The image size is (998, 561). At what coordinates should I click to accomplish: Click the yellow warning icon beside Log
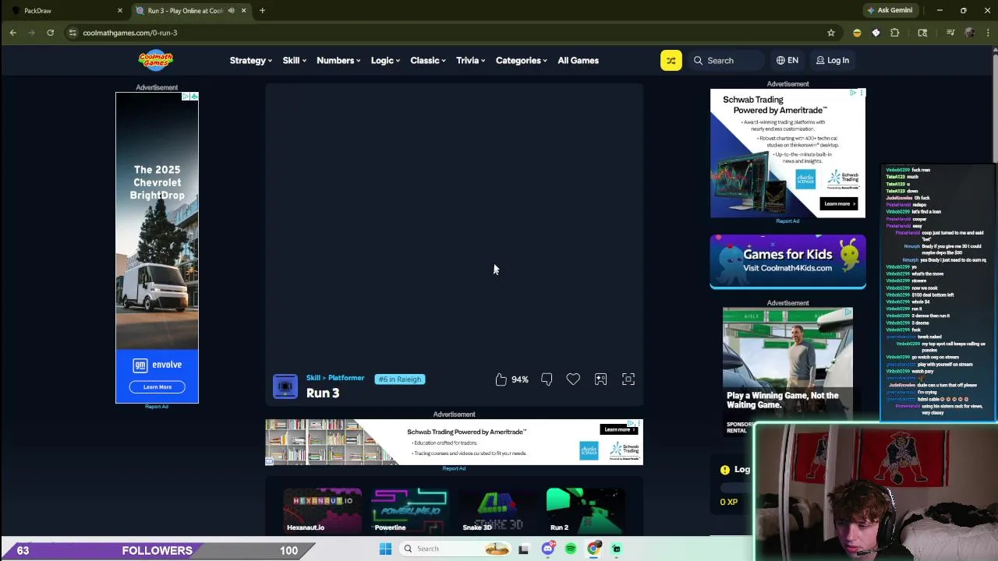coord(725,470)
